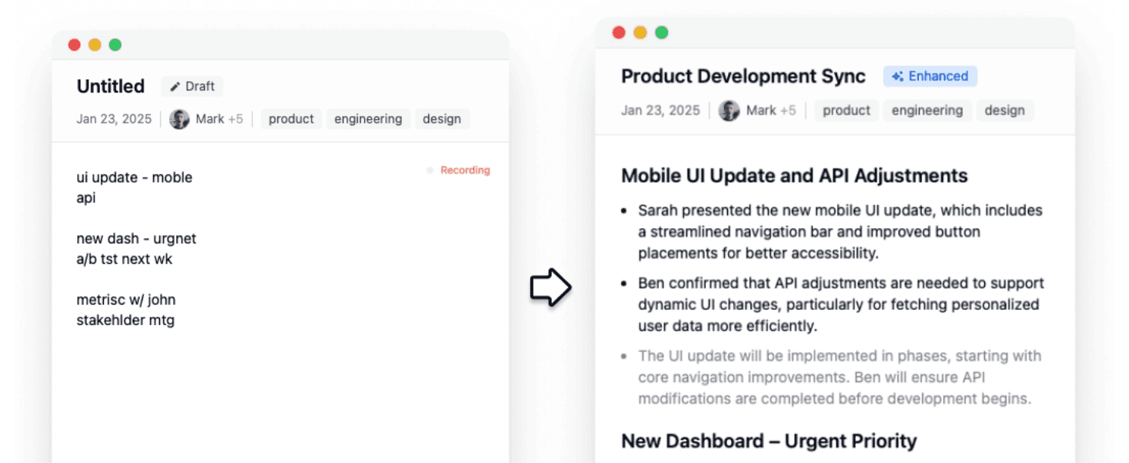Minimize the Product Development Sync window
Screen dimensions: 1129x463
(x=640, y=33)
